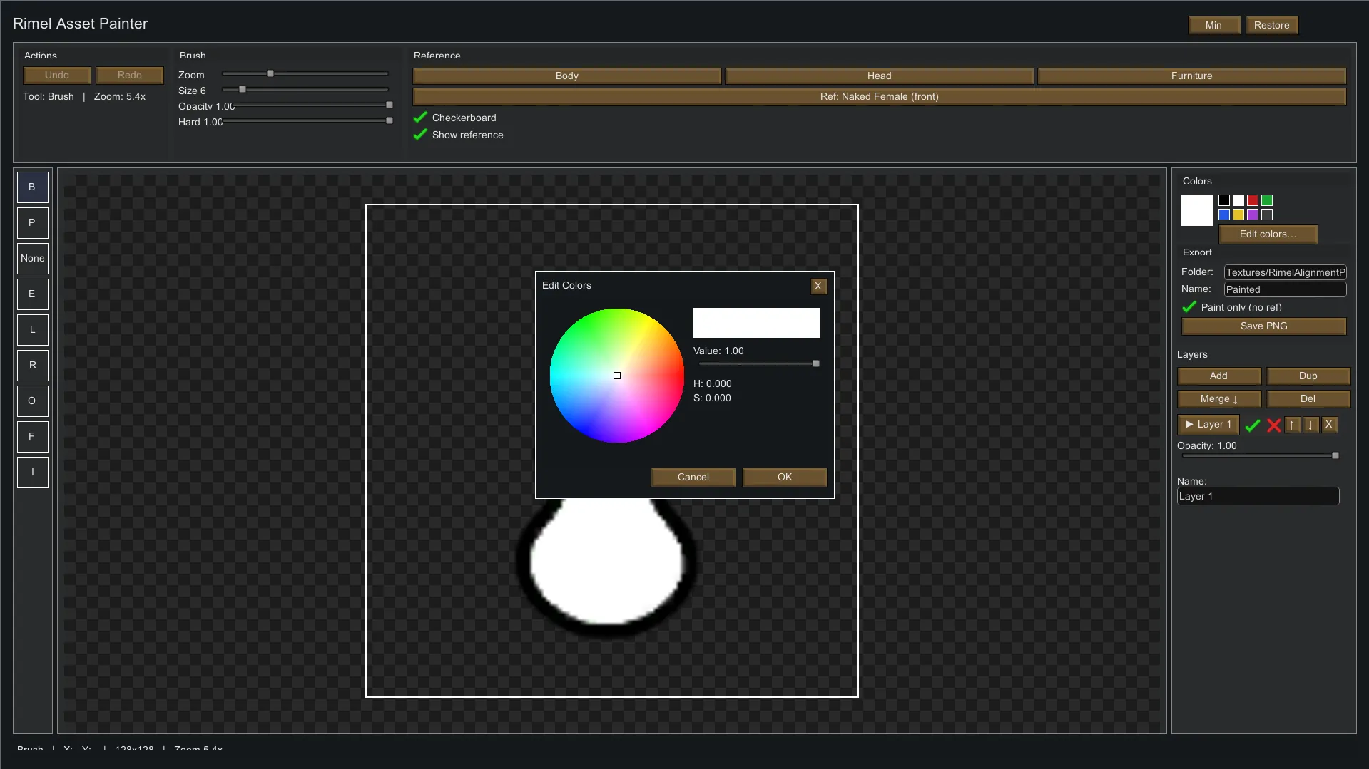Disable Show reference option
The height and width of the screenshot is (769, 1369).
(x=420, y=135)
